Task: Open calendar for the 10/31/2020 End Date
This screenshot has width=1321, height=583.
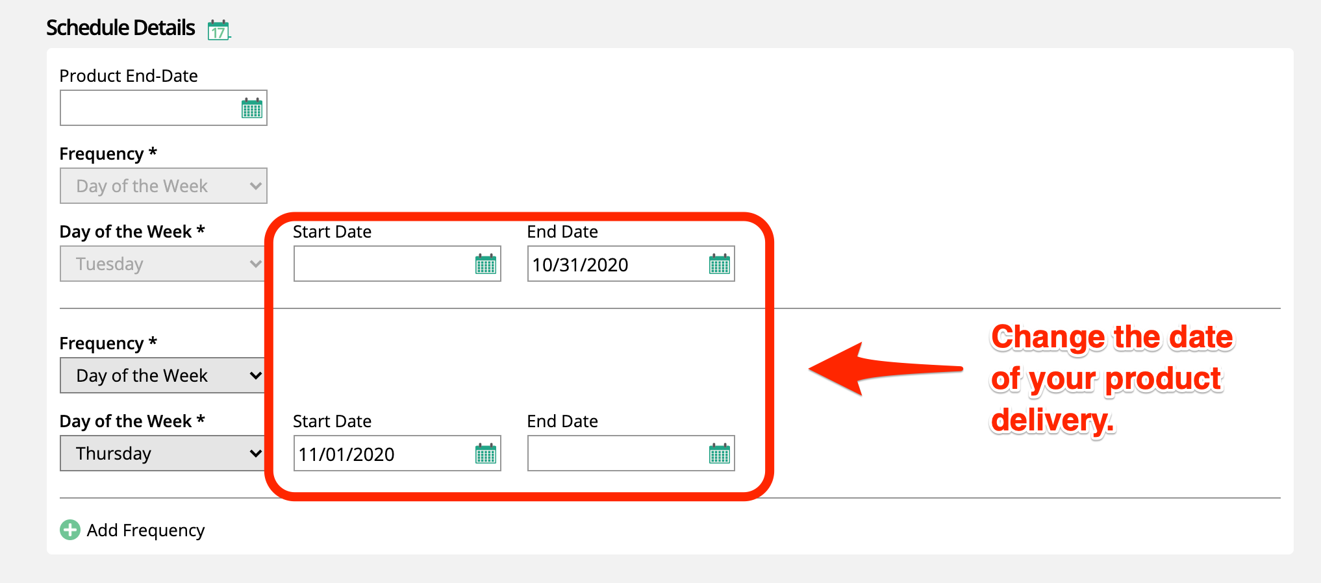Action: [719, 264]
